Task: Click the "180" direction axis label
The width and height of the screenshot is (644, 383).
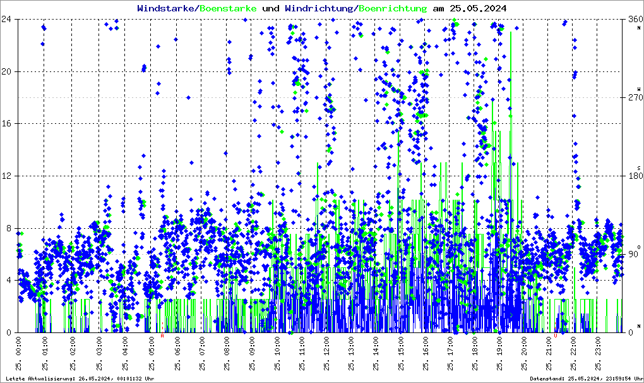Action: pos(635,176)
